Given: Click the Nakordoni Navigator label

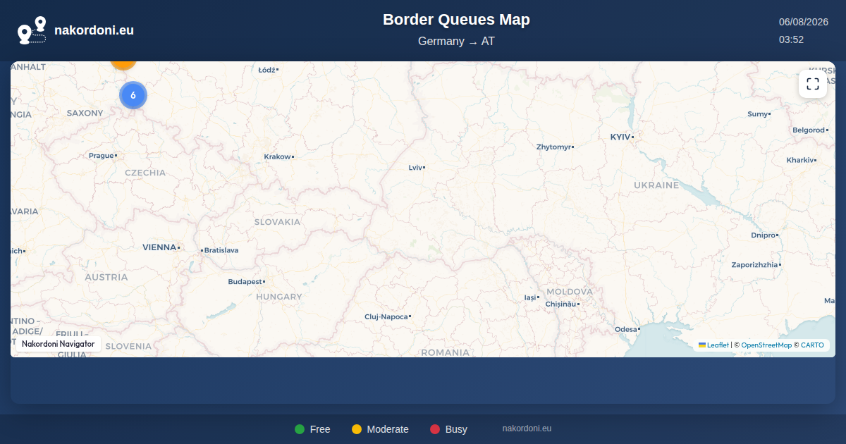Looking at the screenshot, I should point(58,344).
